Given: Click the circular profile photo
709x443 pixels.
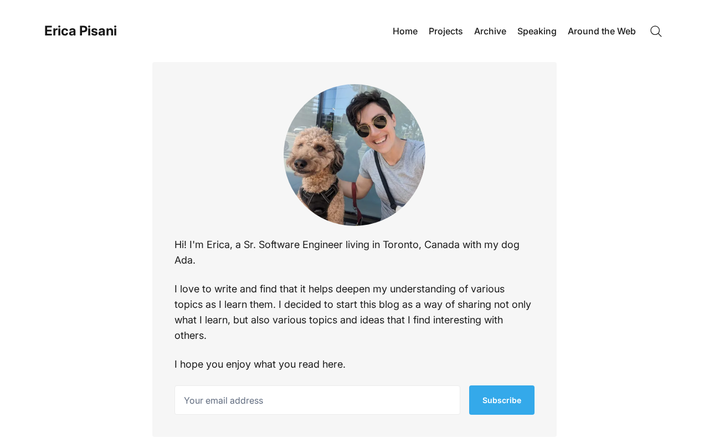Looking at the screenshot, I should click(354, 155).
